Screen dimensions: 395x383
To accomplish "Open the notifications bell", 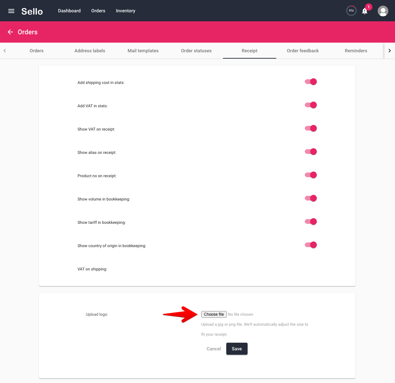I will click(364, 11).
